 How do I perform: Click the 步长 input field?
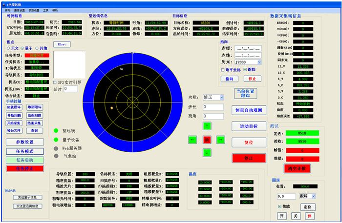[213, 107]
